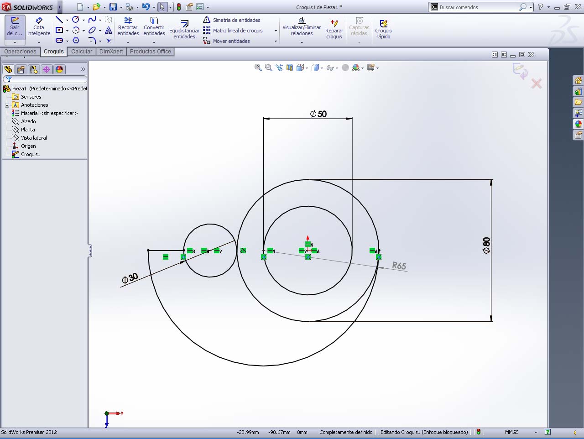Switch to the Operaciones tab
584x439 pixels.
[20, 52]
